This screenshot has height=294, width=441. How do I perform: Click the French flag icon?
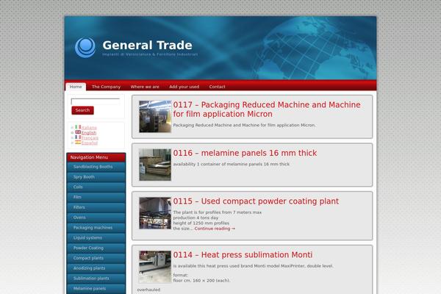(x=78, y=137)
